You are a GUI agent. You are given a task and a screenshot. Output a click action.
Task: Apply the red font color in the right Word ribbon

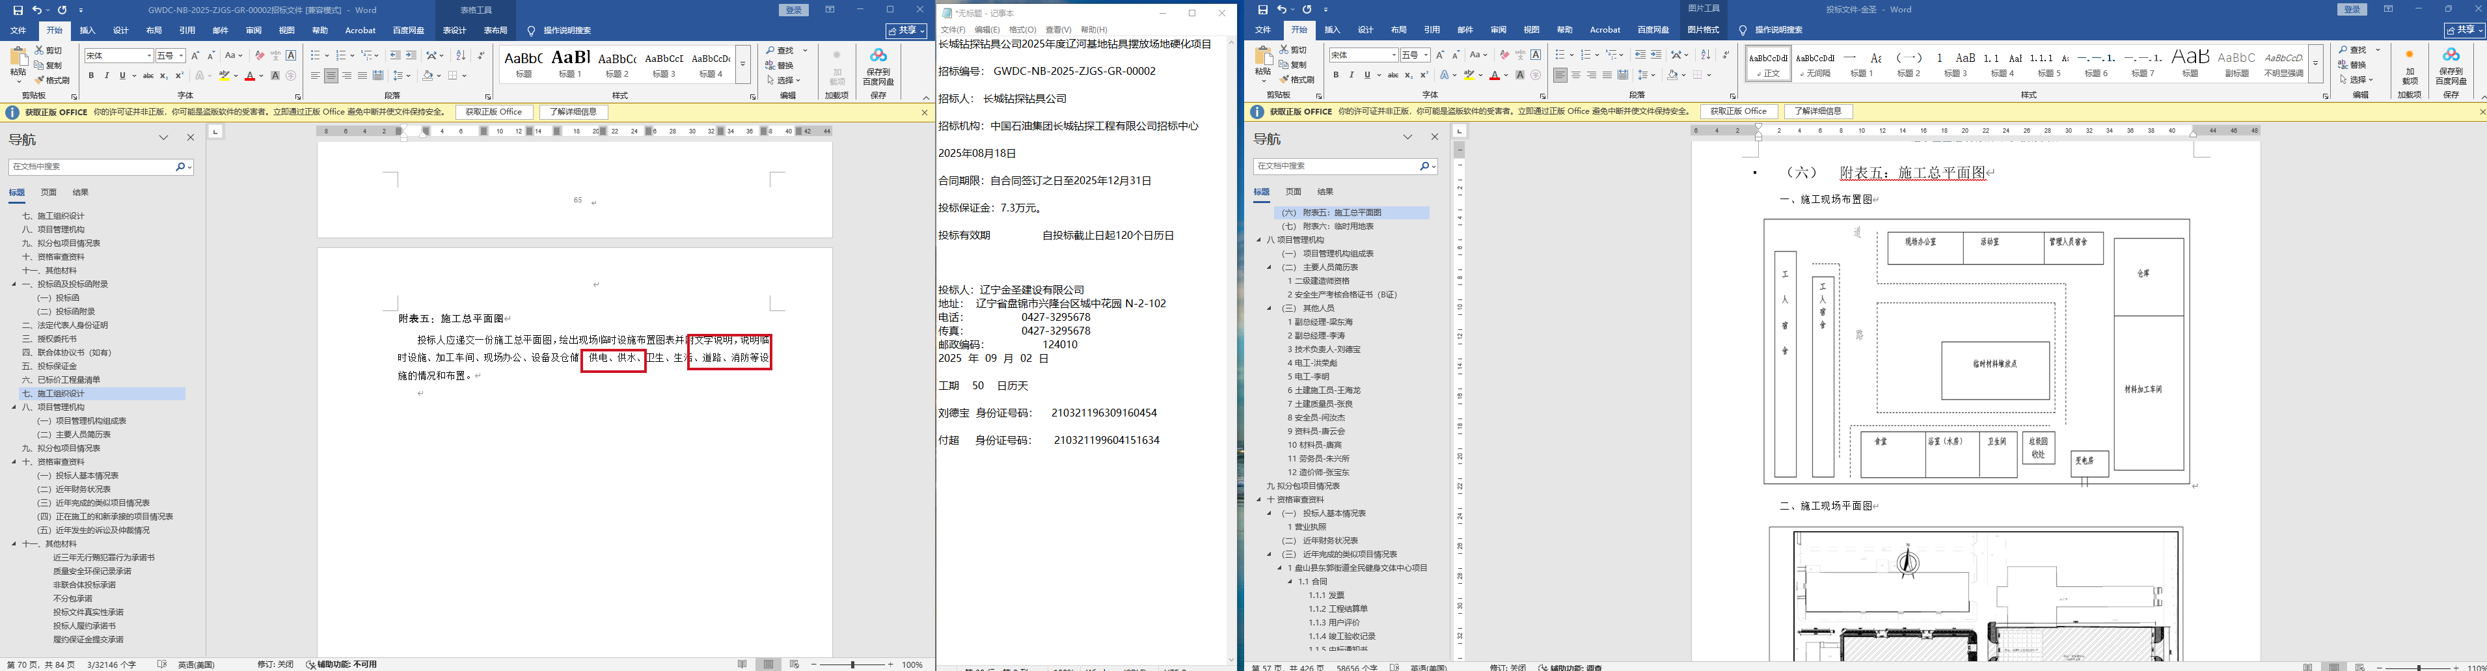pyautogui.click(x=1495, y=74)
